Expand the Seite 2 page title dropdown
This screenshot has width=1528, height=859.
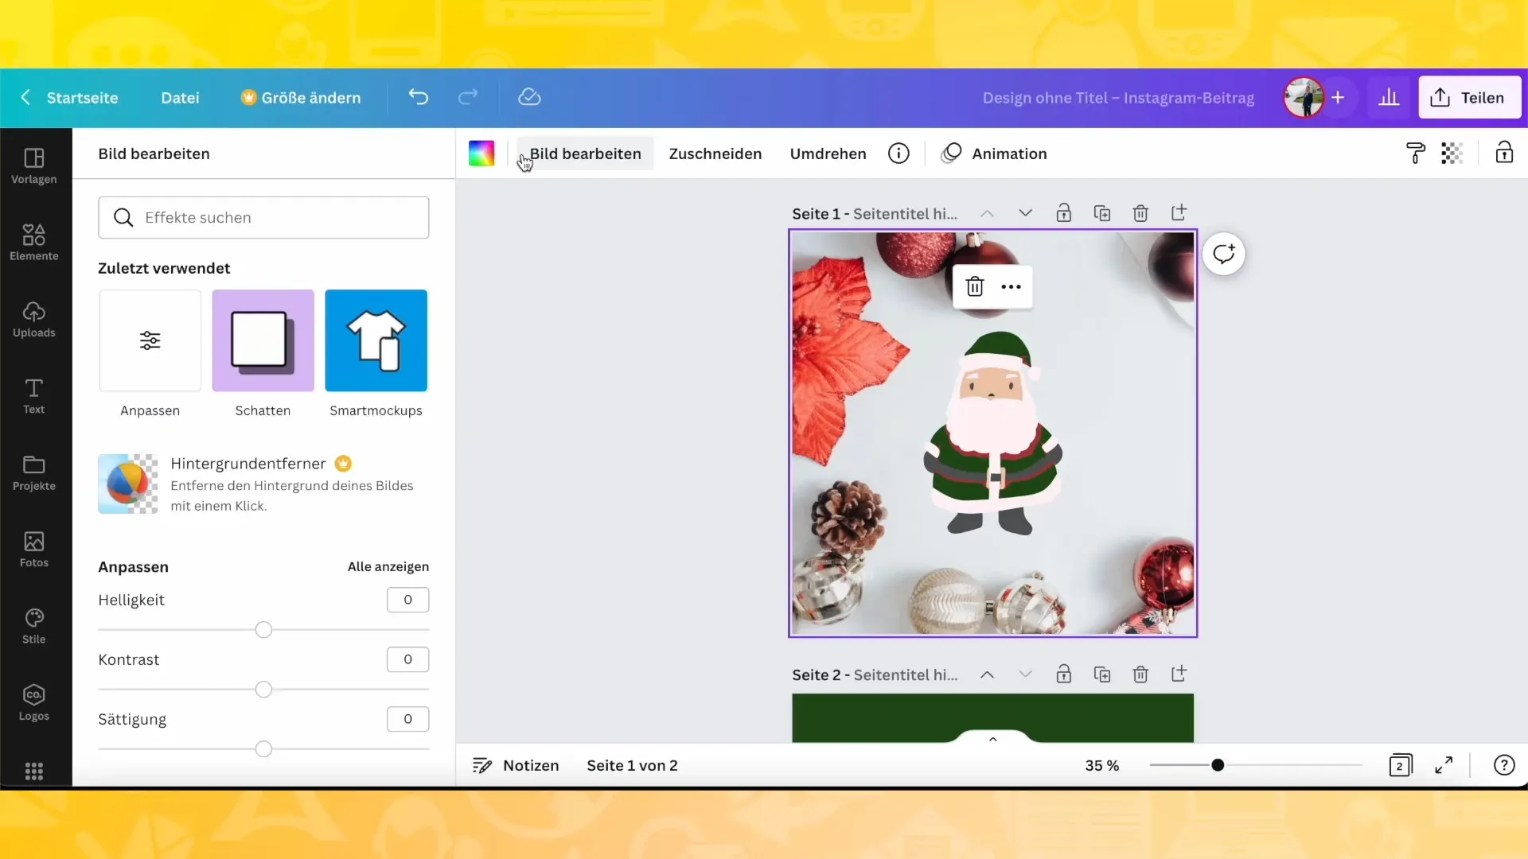pos(1025,674)
